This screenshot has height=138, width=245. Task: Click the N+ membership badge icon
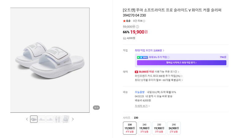142,57
